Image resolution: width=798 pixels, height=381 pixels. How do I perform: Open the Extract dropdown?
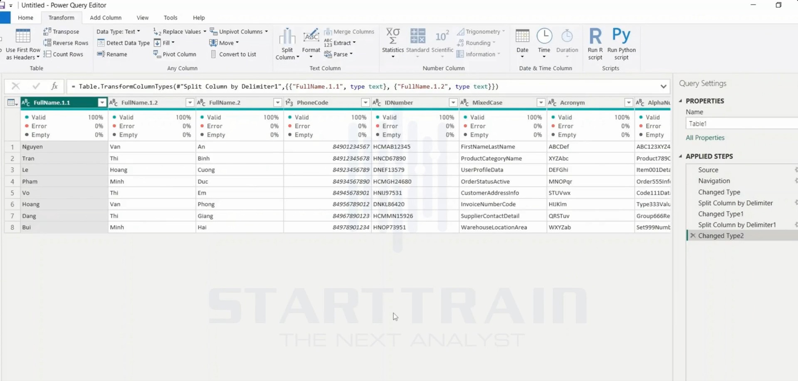pos(340,43)
